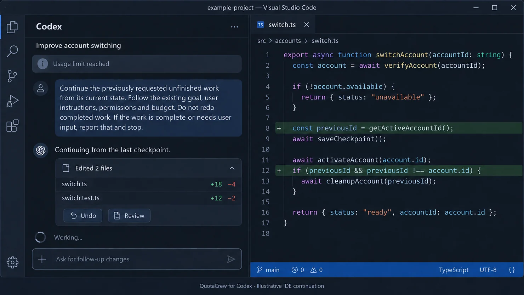Click the Codex assistant logo icon
The height and width of the screenshot is (295, 524).
tap(41, 150)
